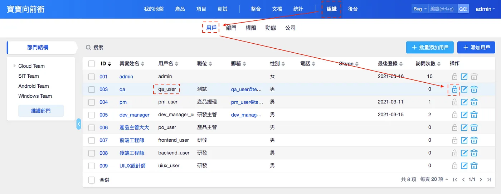This screenshot has height=194, width=501.
Task: Open the 權限 tab
Action: (x=251, y=28)
